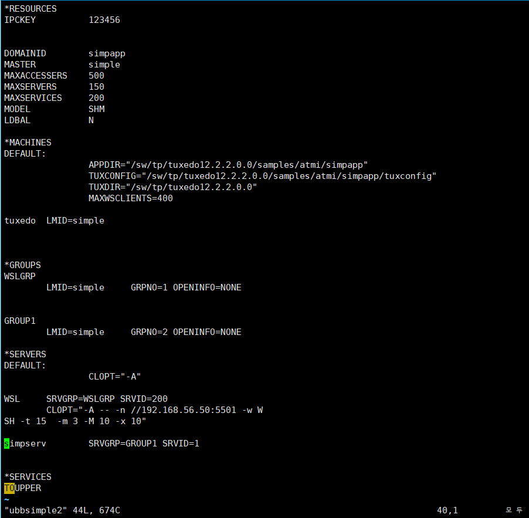The height and width of the screenshot is (518, 529).
Task: Click the DOMAINID parameter name
Action: tap(25, 53)
